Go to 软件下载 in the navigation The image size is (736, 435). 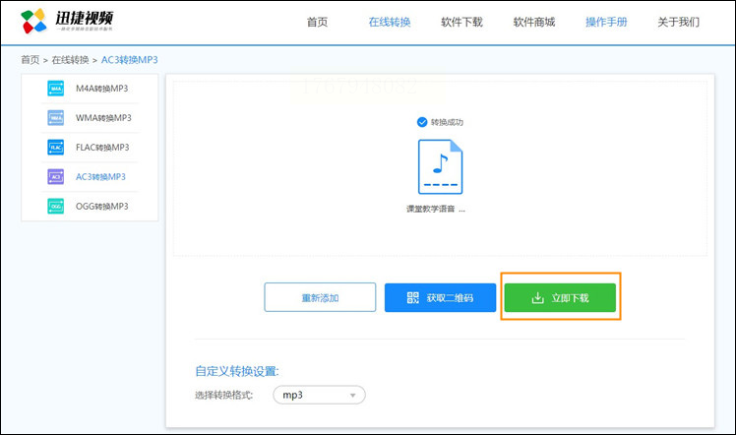(461, 22)
